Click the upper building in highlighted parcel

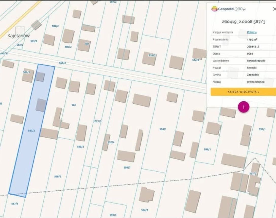point(40,77)
